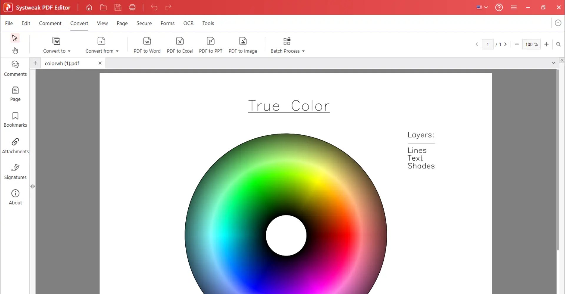Screen dimensions: 565x294
Task: Open the Comments side panel
Action: pyautogui.click(x=15, y=69)
